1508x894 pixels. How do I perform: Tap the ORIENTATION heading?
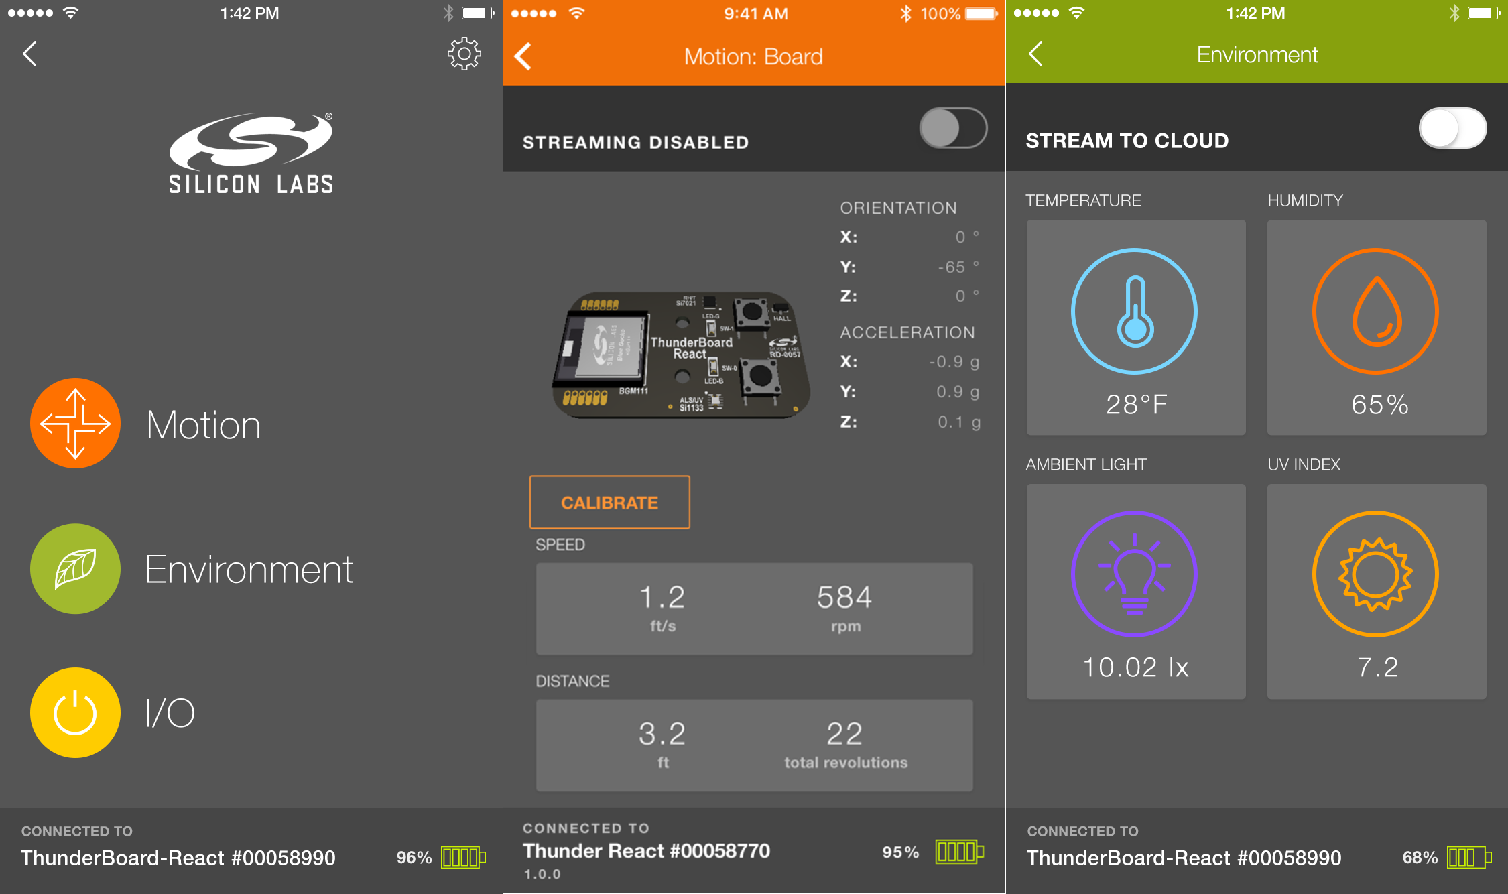coord(898,208)
